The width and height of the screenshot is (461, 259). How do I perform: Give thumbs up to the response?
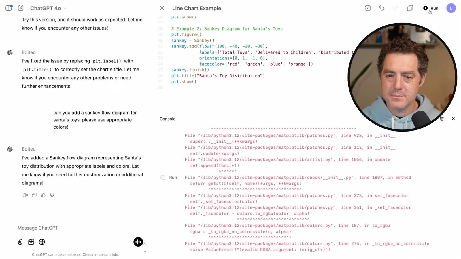click(x=43, y=195)
